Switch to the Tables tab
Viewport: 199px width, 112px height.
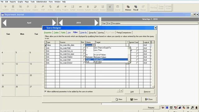pyautogui.click(x=56, y=33)
